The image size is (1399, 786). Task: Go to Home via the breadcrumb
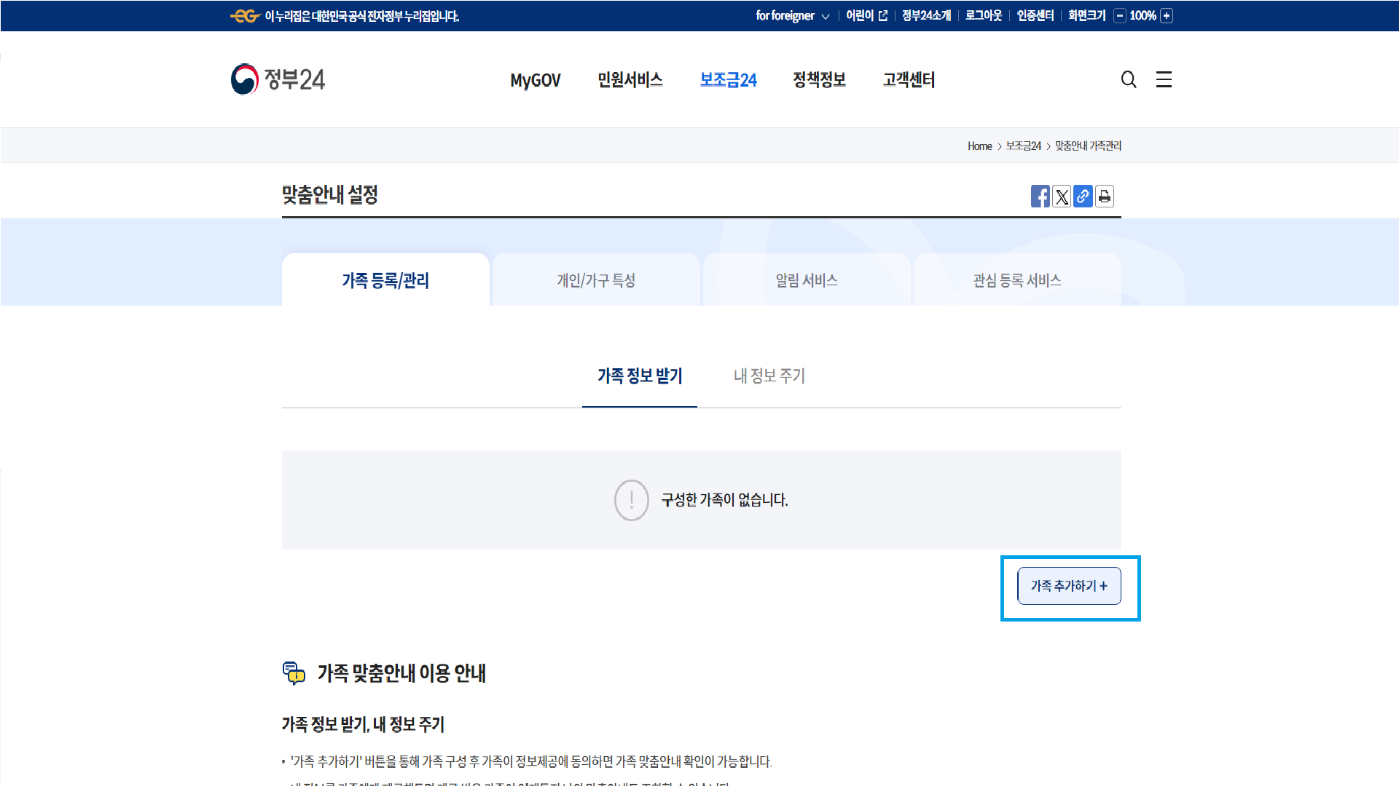pos(979,146)
